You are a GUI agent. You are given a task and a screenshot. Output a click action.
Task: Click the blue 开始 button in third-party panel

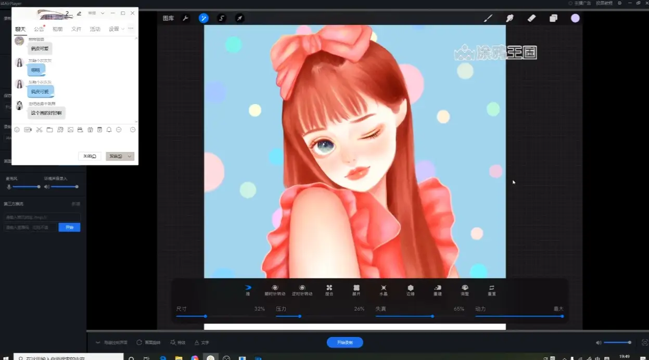pyautogui.click(x=69, y=227)
